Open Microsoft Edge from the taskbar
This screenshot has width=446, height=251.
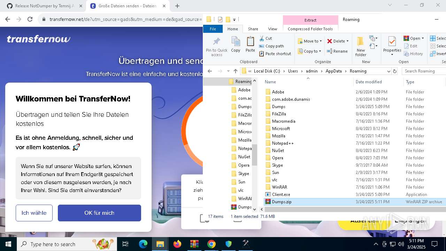tap(143, 244)
